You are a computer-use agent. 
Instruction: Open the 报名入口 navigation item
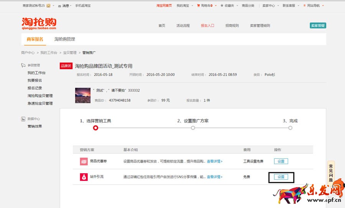pos(207,26)
